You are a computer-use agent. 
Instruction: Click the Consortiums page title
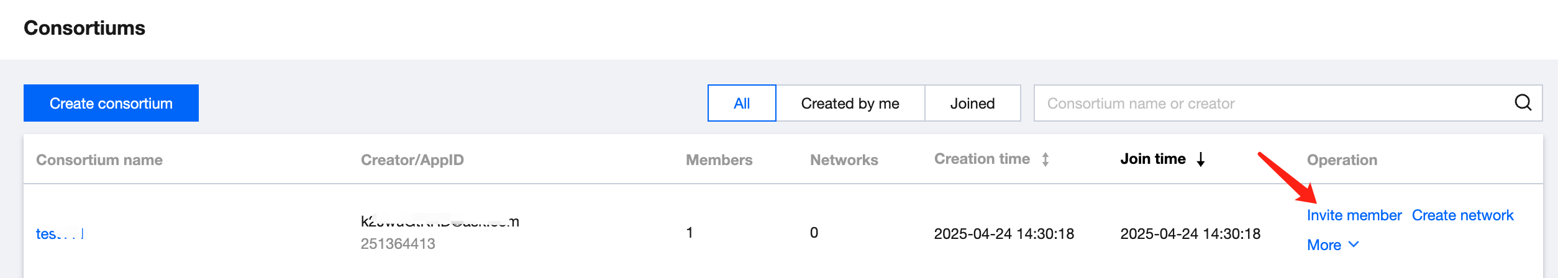[x=84, y=28]
